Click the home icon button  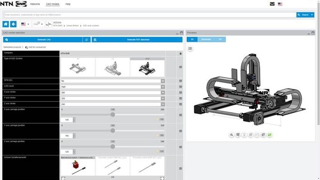pos(6,24)
